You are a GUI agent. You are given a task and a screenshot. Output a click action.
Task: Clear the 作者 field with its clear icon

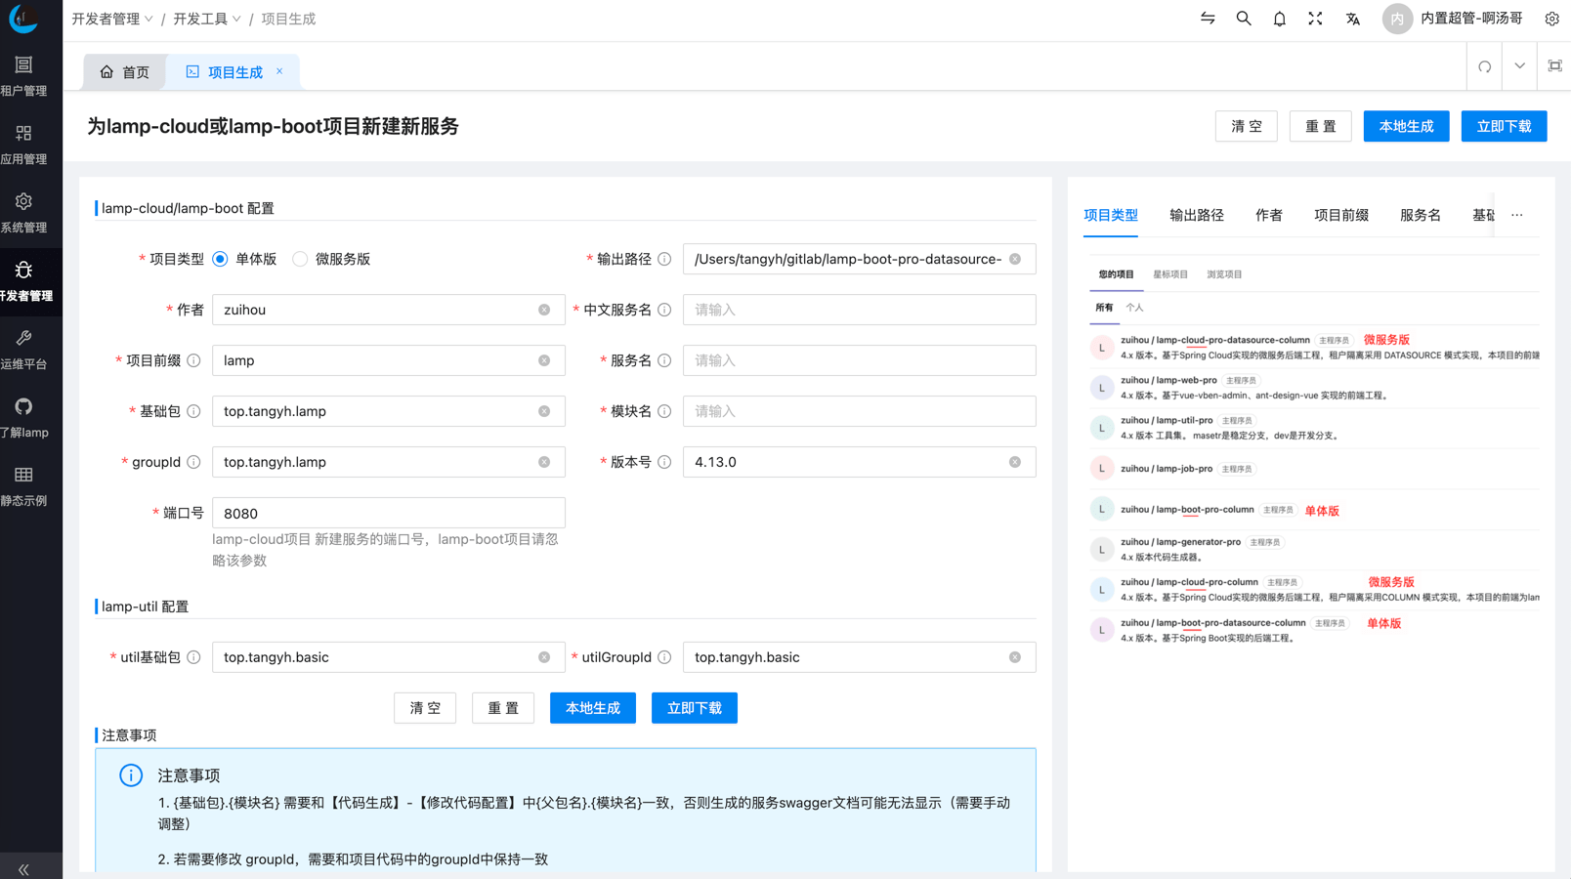click(544, 310)
